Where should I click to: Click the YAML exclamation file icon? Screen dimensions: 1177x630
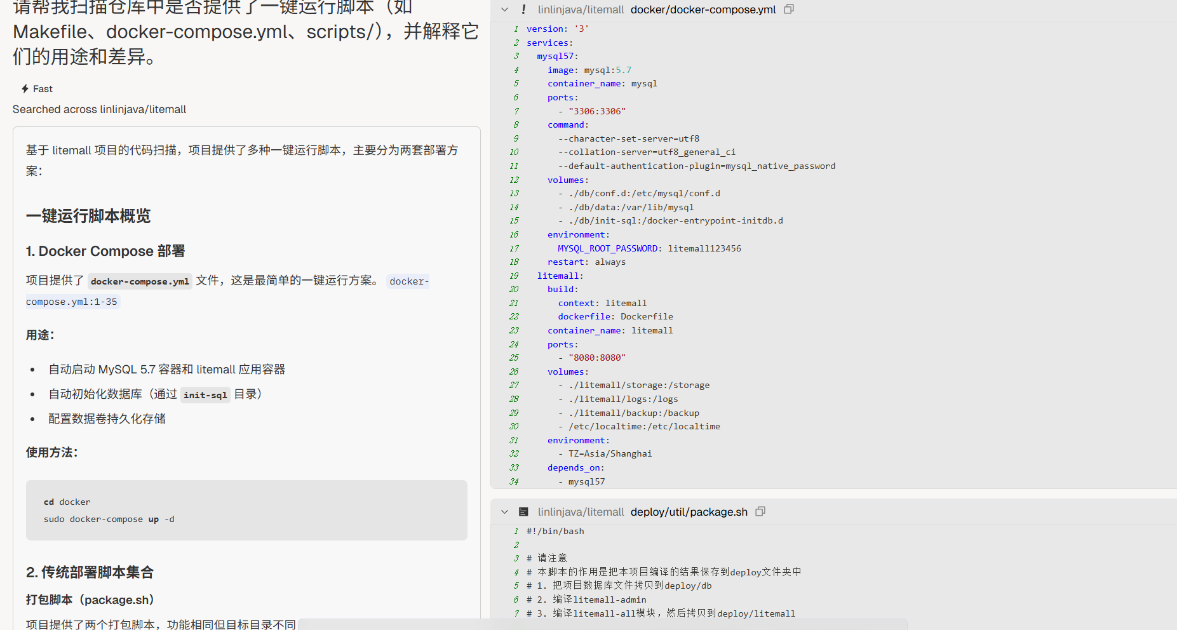coord(523,10)
